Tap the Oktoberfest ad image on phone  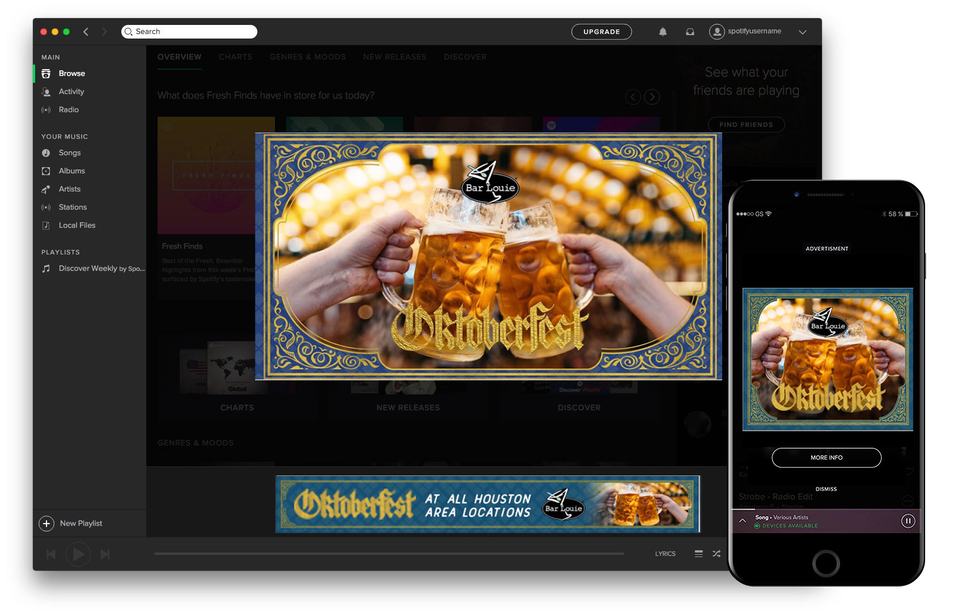828,359
